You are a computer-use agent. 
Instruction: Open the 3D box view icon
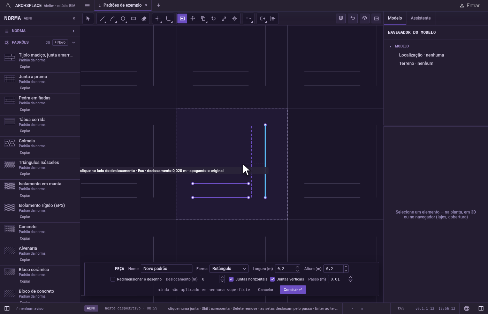pyautogui.click(x=365, y=18)
